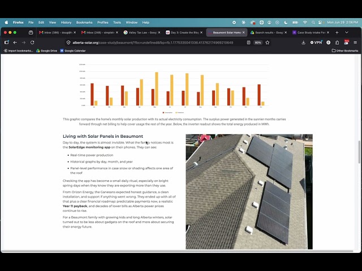Viewport: 362px width, 271px height.
Task: Open the Apple menu
Action: [6, 23]
